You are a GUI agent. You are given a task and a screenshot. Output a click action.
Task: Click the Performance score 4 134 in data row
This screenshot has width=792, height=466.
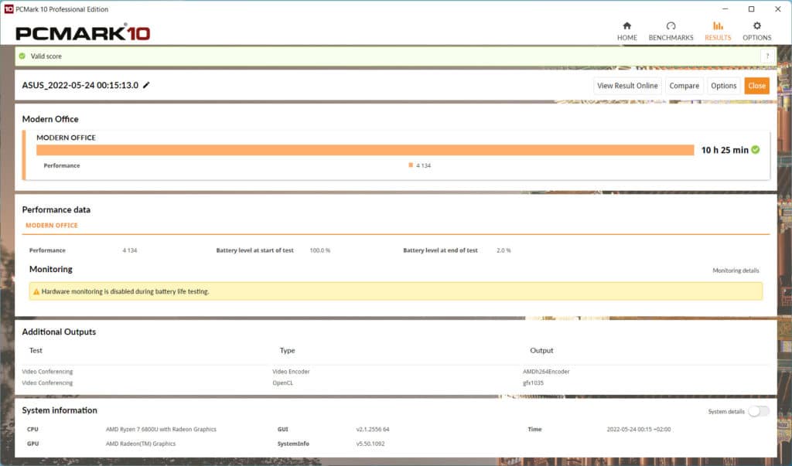[130, 250]
